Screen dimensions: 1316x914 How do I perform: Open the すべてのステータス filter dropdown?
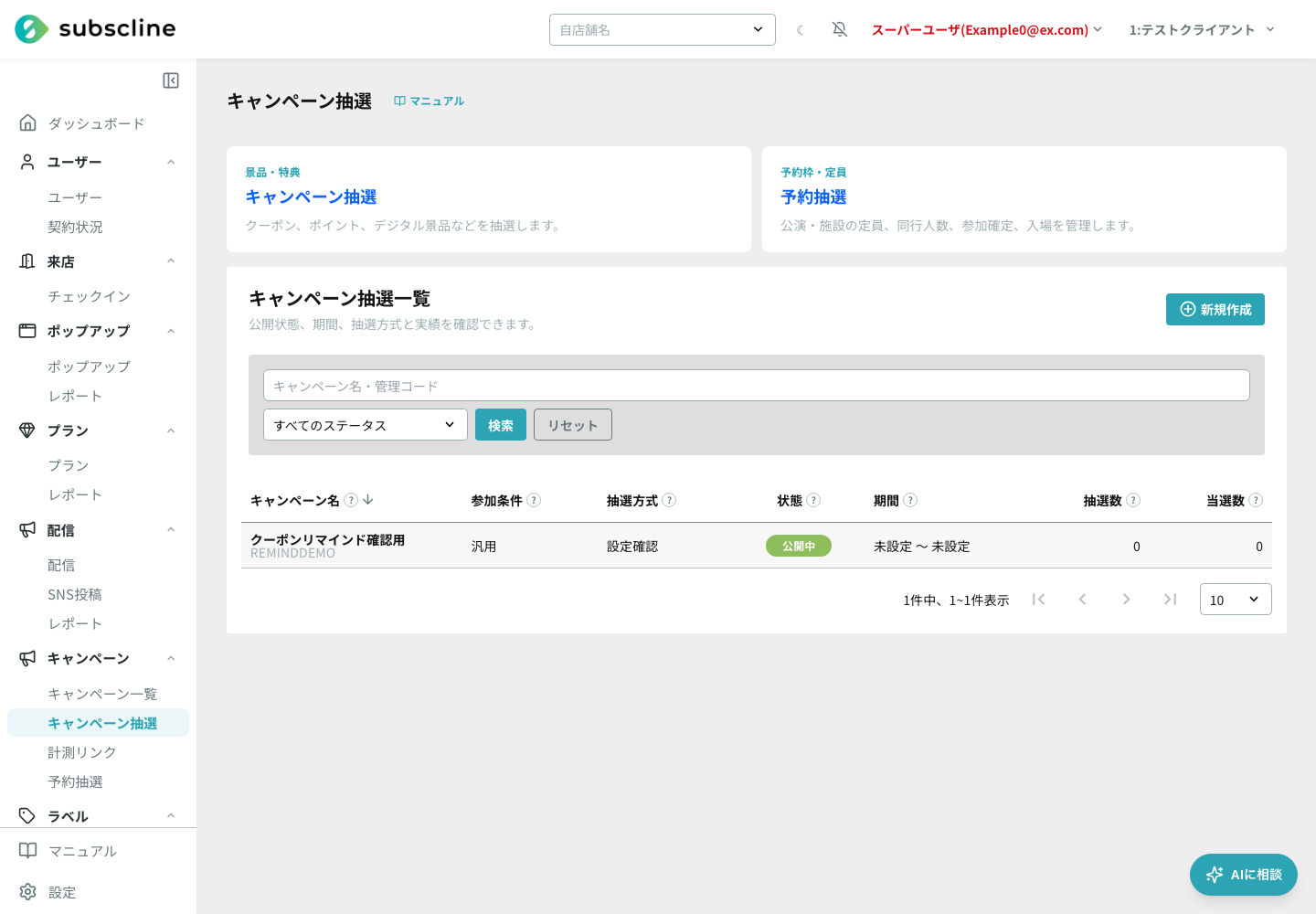tap(366, 425)
